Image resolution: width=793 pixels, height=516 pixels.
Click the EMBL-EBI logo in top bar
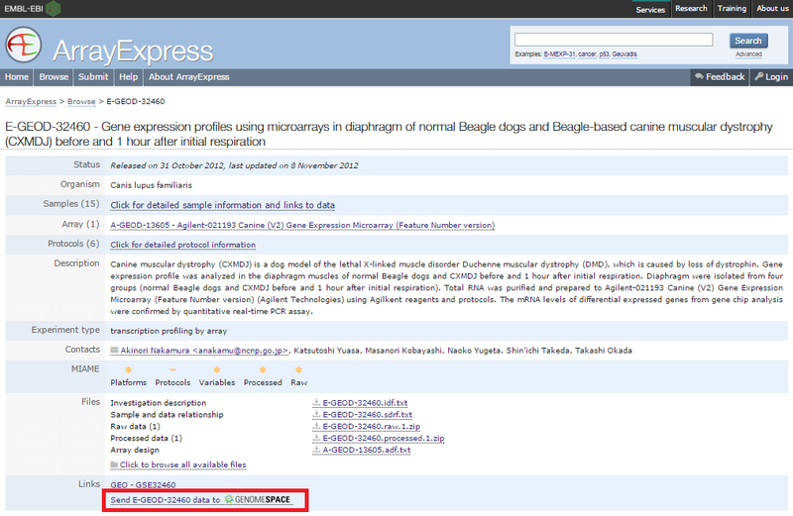[32, 9]
